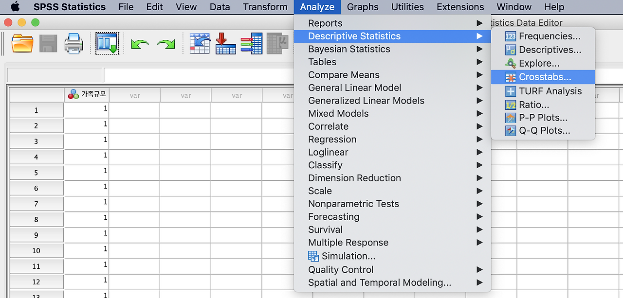Click the Go to variable icon
623x298 pixels.
click(226, 43)
